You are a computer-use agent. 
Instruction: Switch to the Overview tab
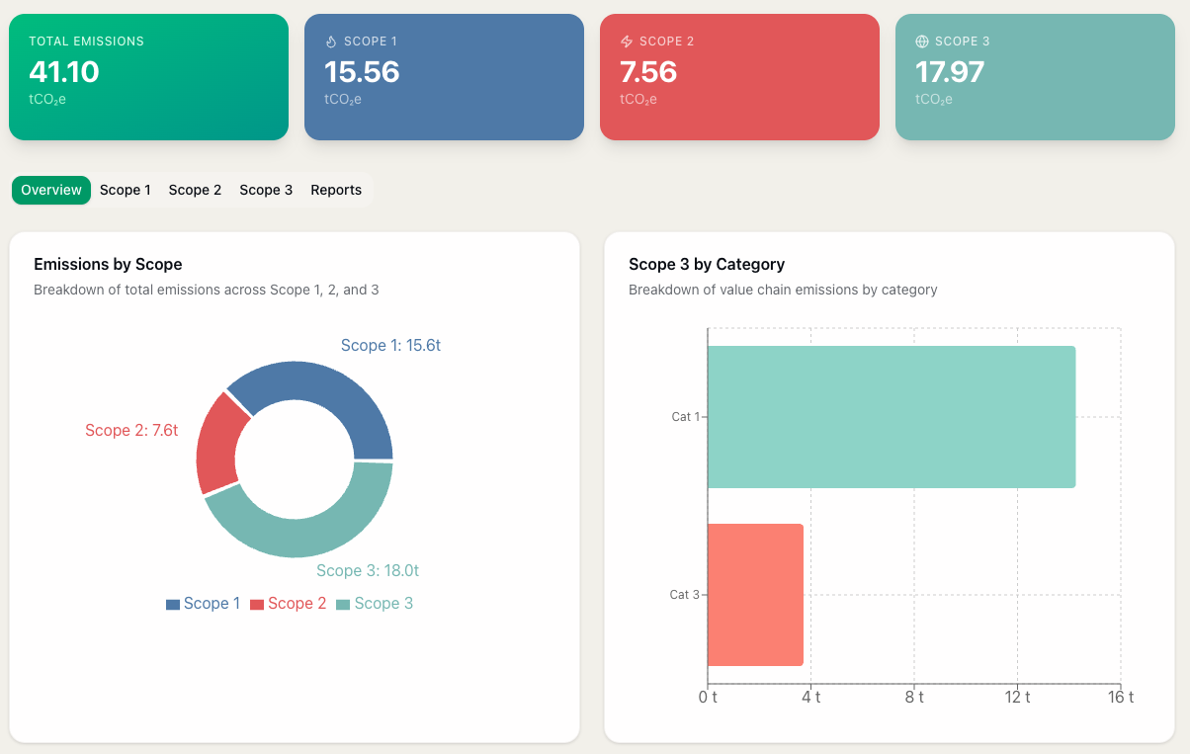coord(51,190)
